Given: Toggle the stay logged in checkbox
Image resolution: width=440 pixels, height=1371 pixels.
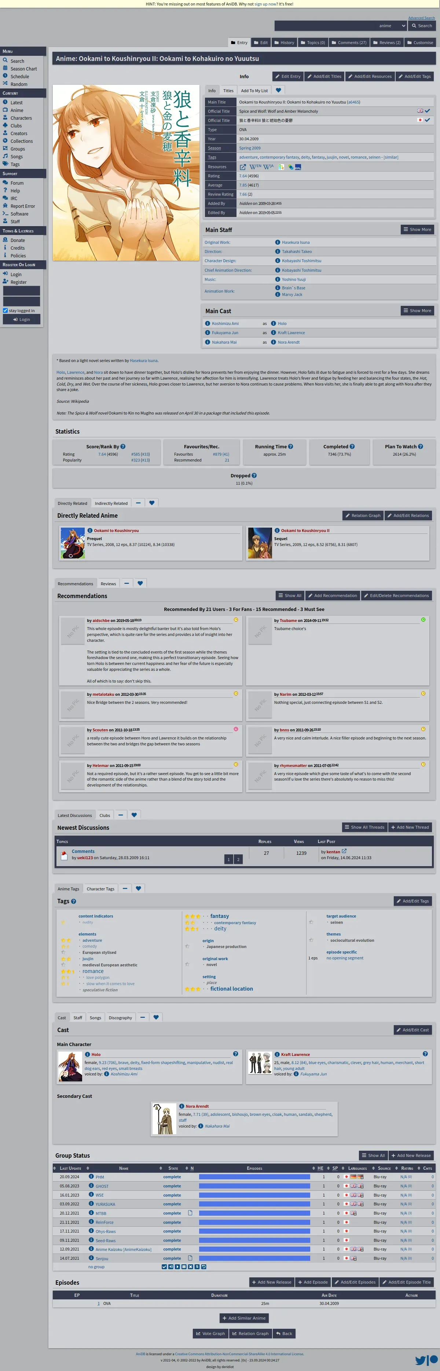Looking at the screenshot, I should point(5,310).
